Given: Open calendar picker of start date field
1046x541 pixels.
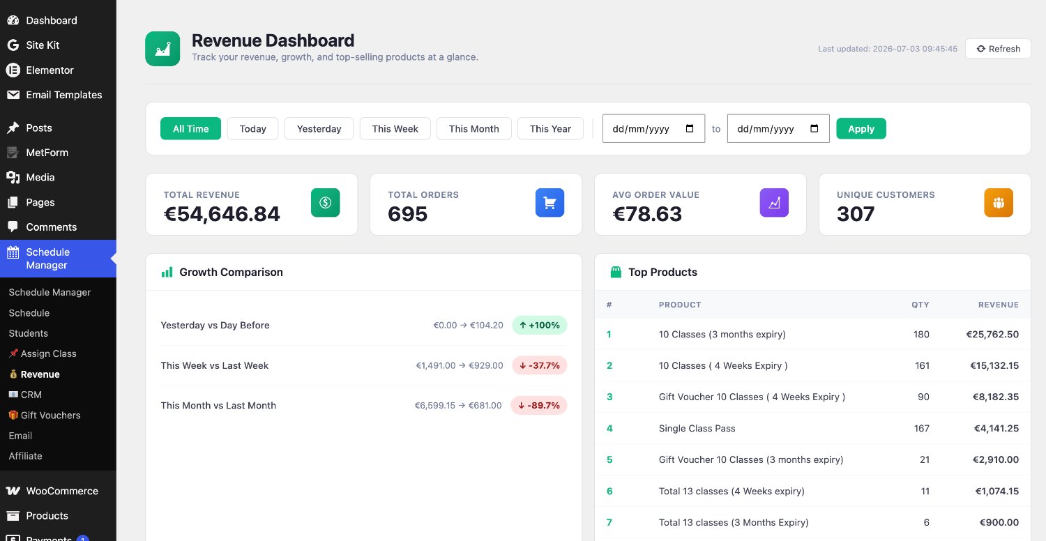Looking at the screenshot, I should click(690, 128).
